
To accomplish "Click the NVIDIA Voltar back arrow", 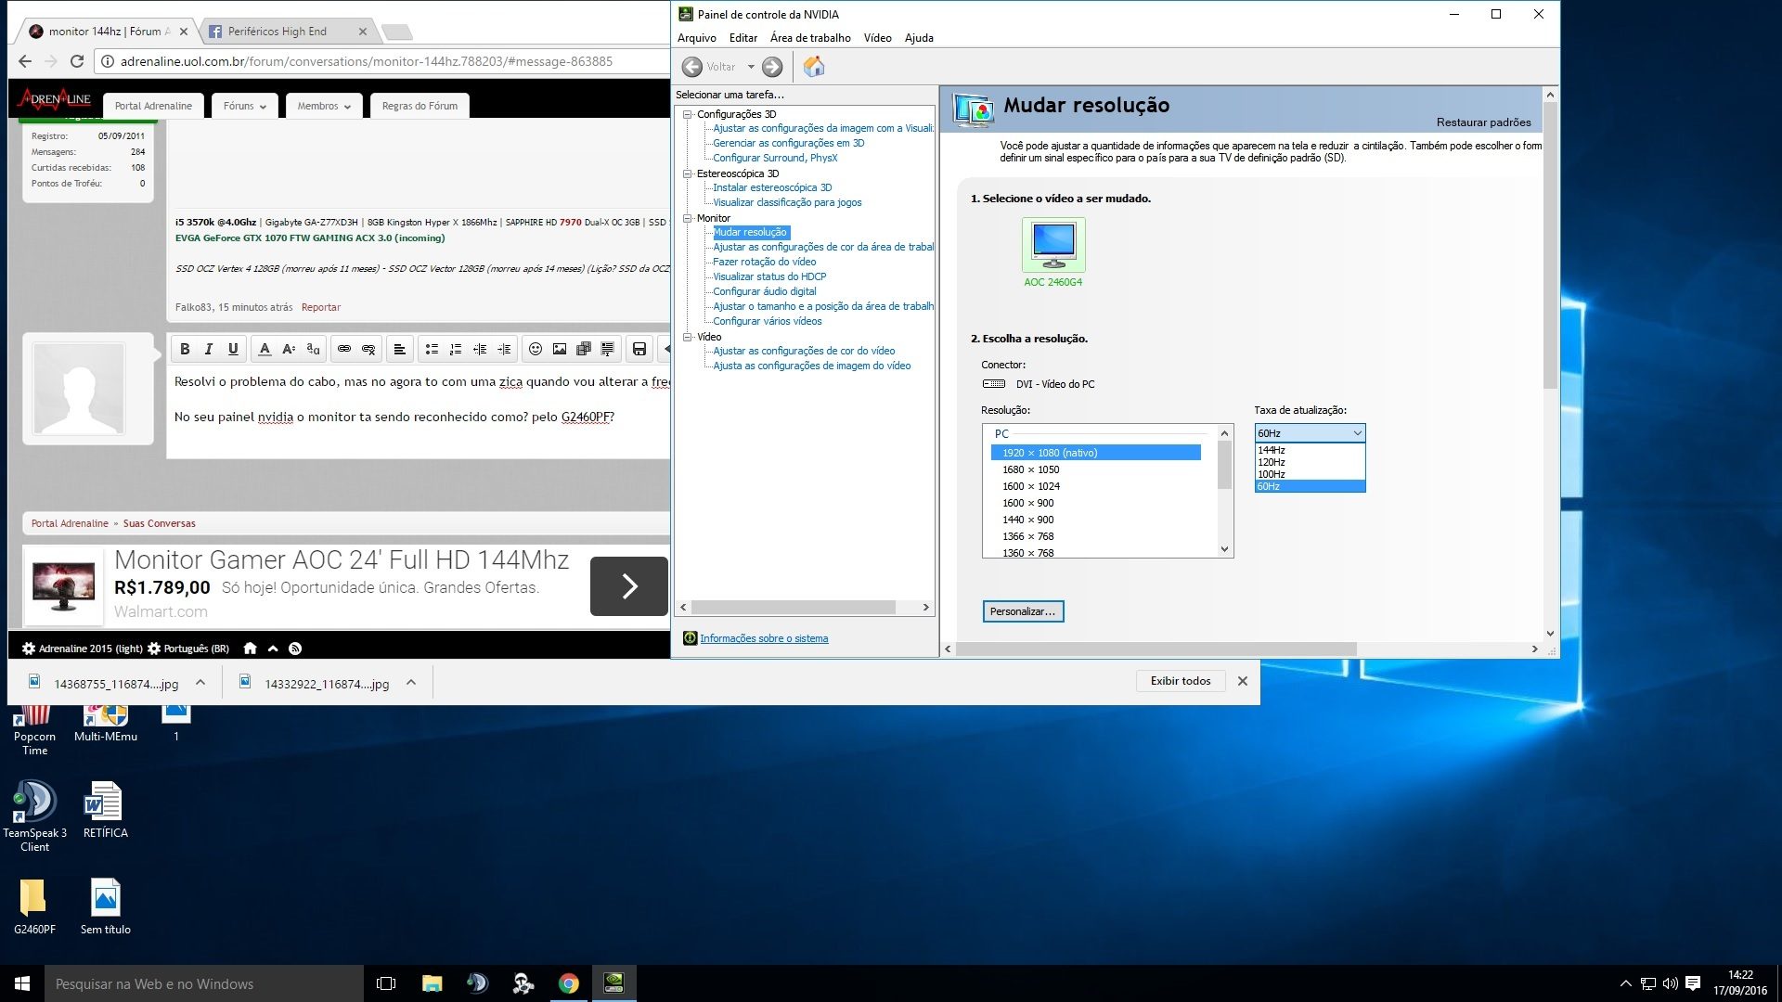I will [692, 67].
